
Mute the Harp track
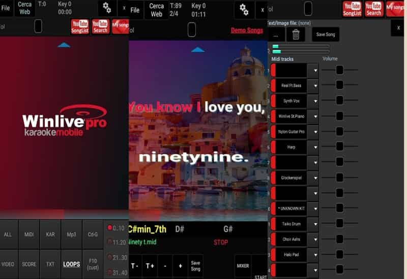pos(273,147)
